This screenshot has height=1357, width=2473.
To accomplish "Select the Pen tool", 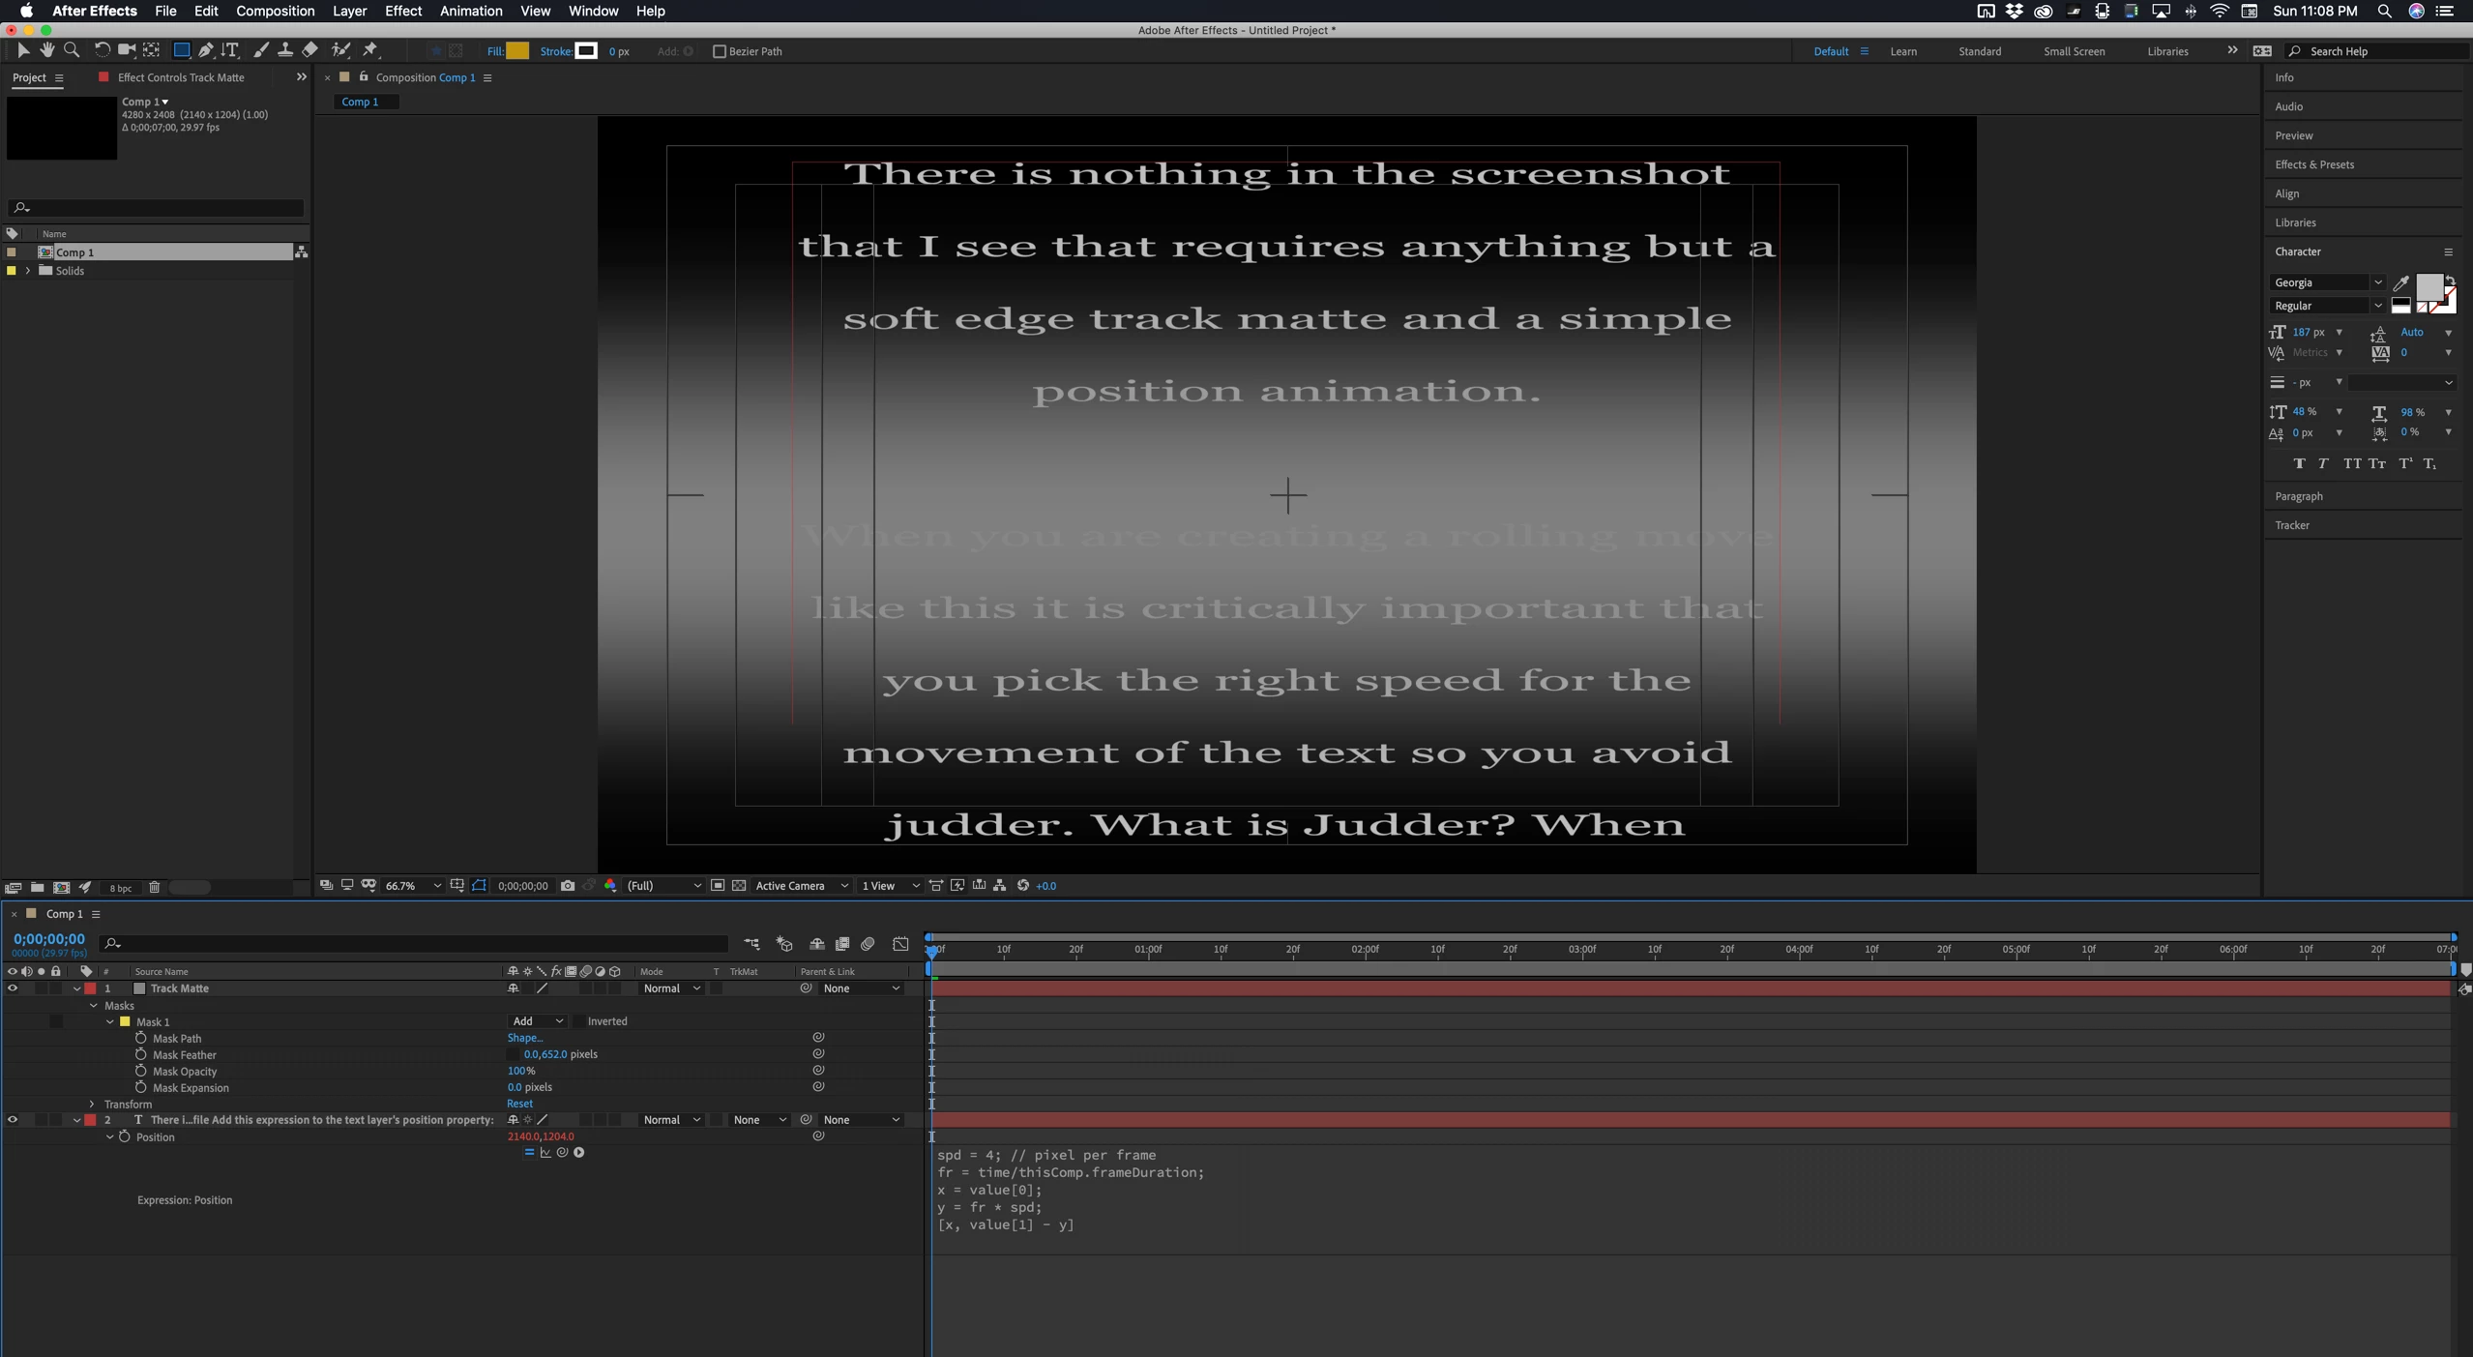I will point(205,50).
